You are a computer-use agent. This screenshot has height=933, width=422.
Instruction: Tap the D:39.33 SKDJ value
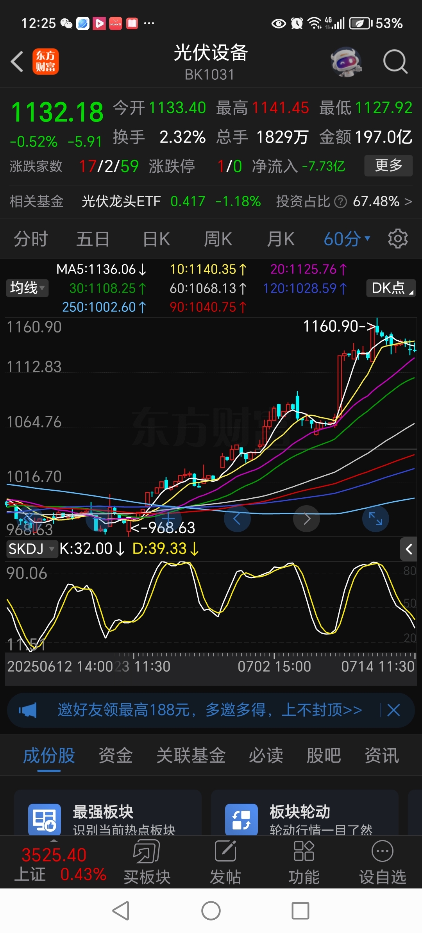click(x=166, y=549)
